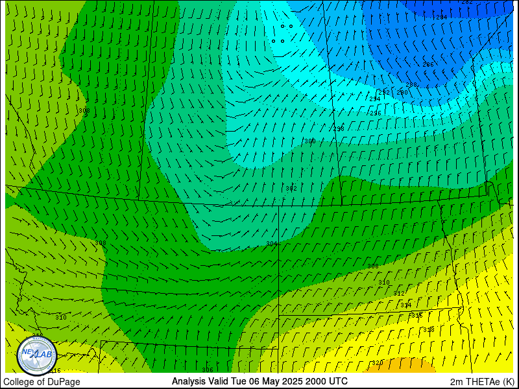Image resolution: width=519 pixels, height=389 pixels.
Task: Click the 314 contour label
Action: pos(406,305)
